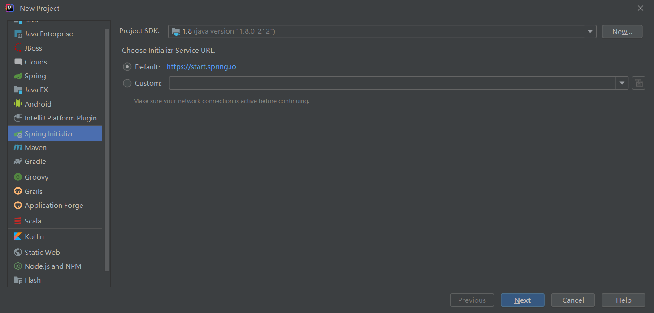This screenshot has height=313, width=654.
Task: Click the Spring Initializr icon
Action: click(18, 134)
